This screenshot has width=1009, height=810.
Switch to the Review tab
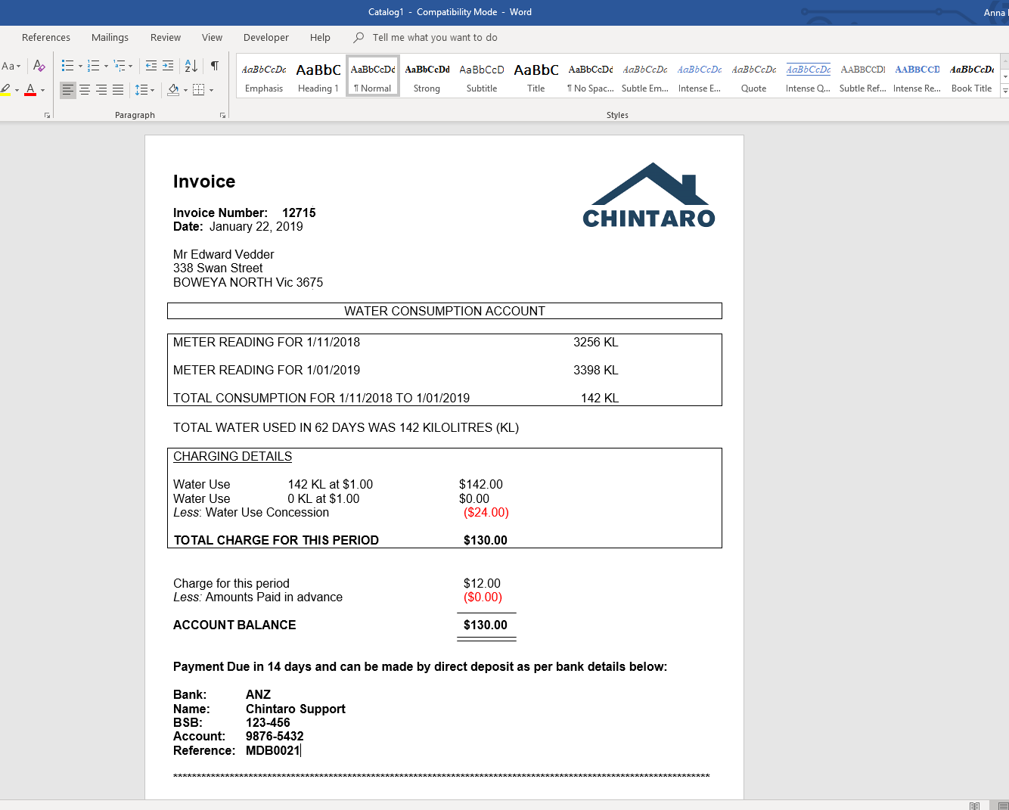[166, 37]
